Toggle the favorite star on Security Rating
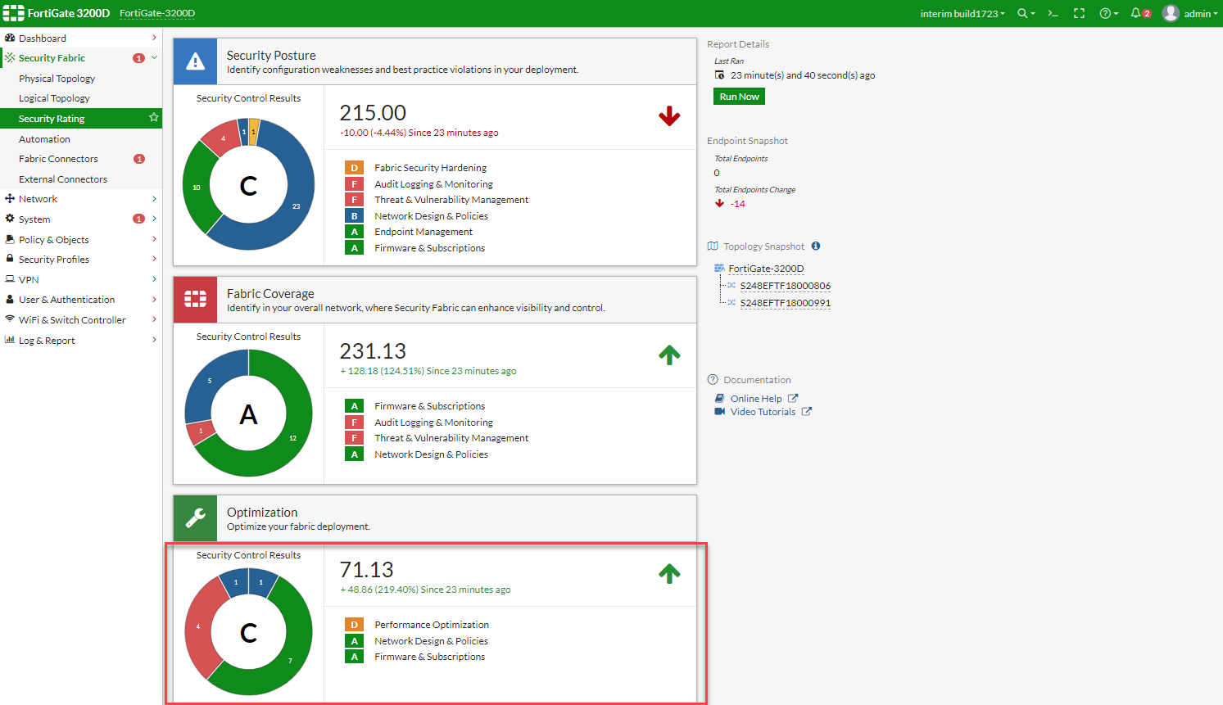This screenshot has height=705, width=1223. tap(152, 118)
